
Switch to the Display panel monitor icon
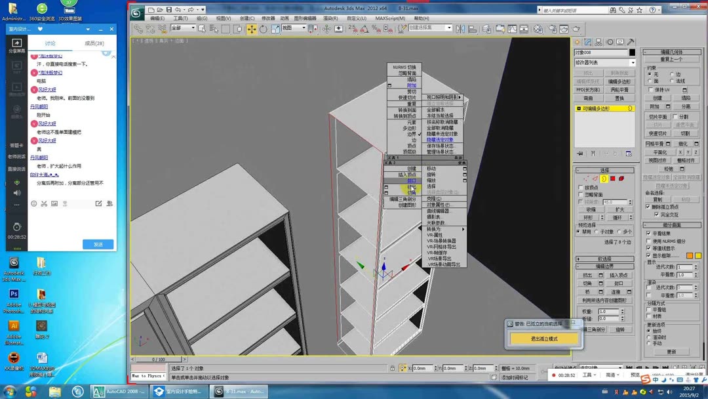[620, 42]
